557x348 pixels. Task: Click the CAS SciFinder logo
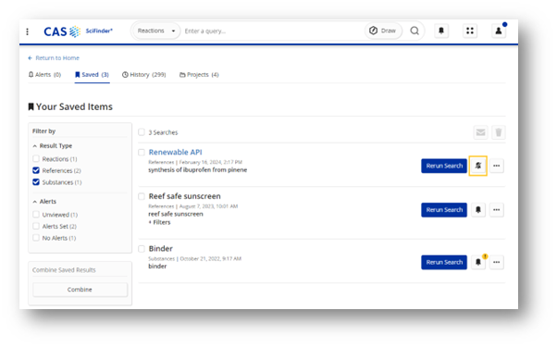click(78, 31)
